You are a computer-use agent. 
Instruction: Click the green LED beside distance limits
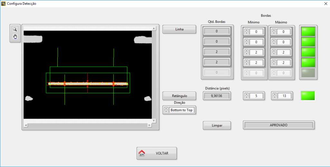(x=308, y=96)
